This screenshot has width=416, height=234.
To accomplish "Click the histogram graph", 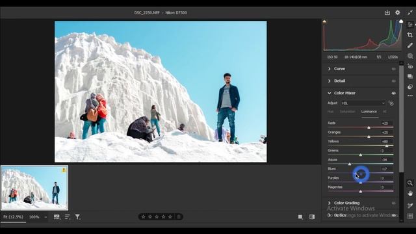I will coord(363,36).
